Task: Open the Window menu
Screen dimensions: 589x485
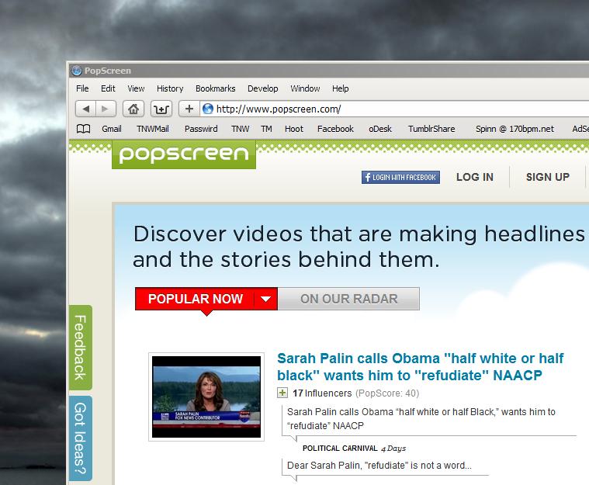Action: 305,88
